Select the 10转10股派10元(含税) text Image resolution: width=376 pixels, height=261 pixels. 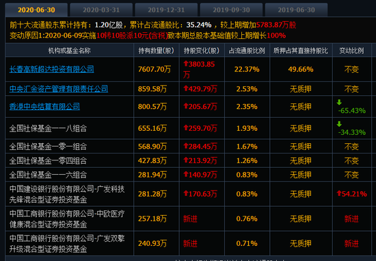tap(132, 36)
